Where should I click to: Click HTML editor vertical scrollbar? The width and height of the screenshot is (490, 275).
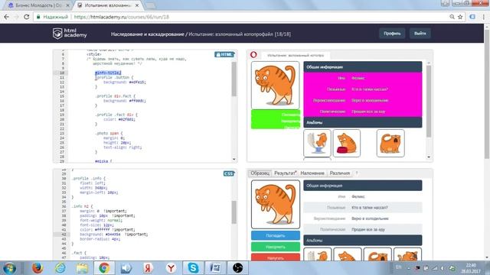(234, 79)
